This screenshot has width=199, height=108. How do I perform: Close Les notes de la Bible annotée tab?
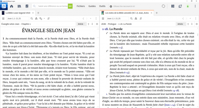point(151,13)
